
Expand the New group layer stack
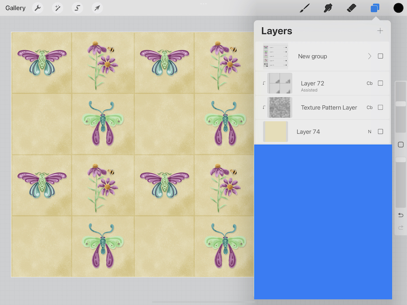(369, 56)
